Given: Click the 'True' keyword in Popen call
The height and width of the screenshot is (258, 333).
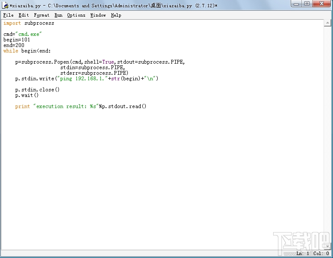Looking at the screenshot, I should coord(108,62).
